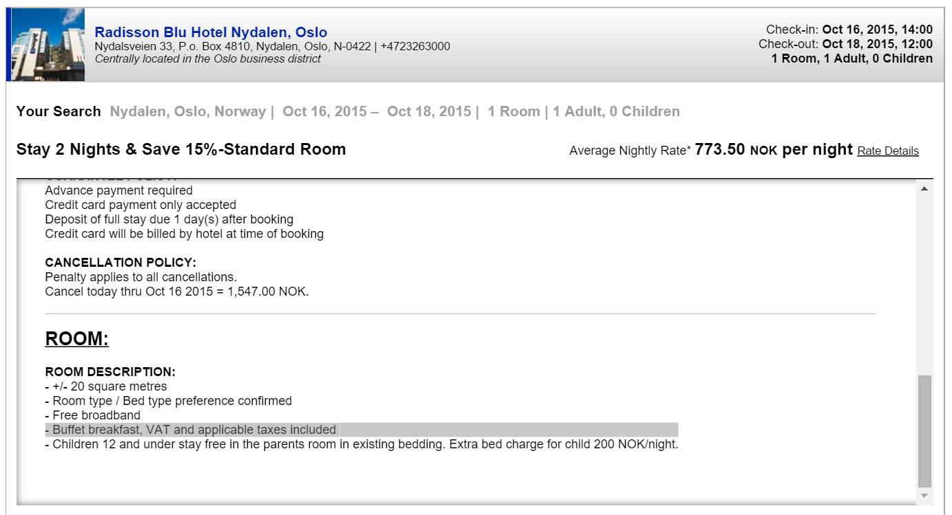This screenshot has width=952, height=515.
Task: Click the hotel phone number +4723263000
Action: tap(415, 47)
